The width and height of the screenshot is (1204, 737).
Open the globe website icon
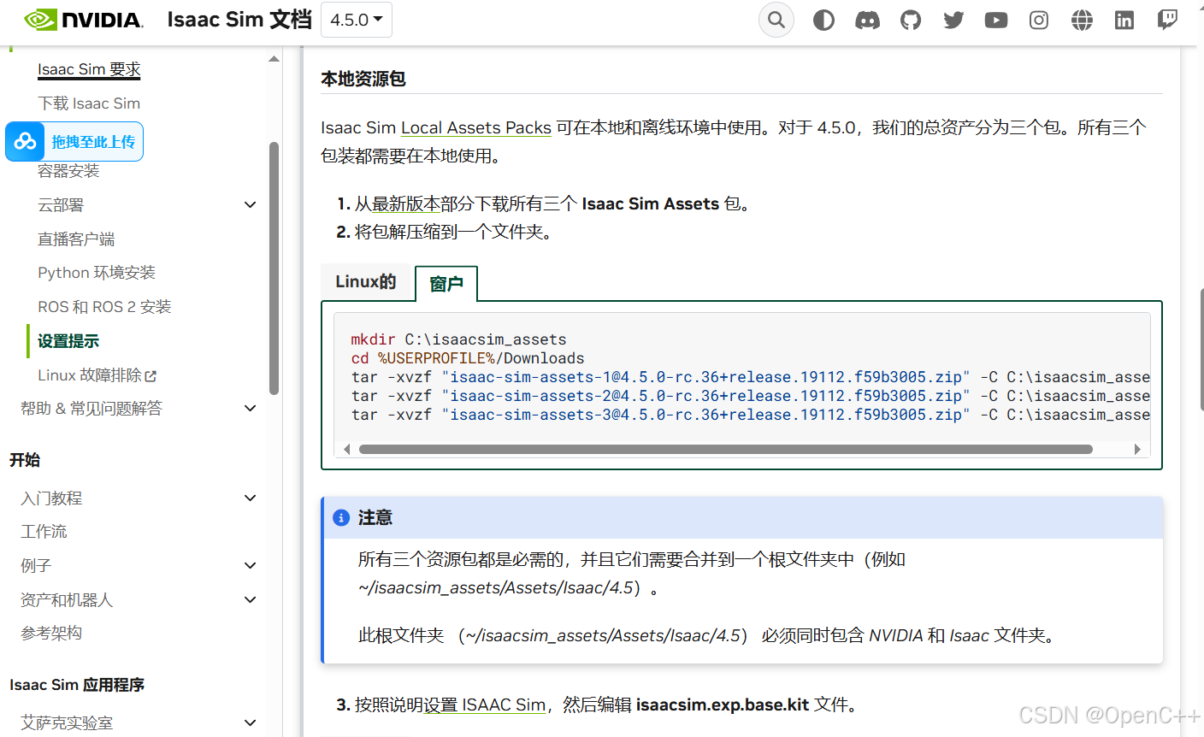(1082, 20)
